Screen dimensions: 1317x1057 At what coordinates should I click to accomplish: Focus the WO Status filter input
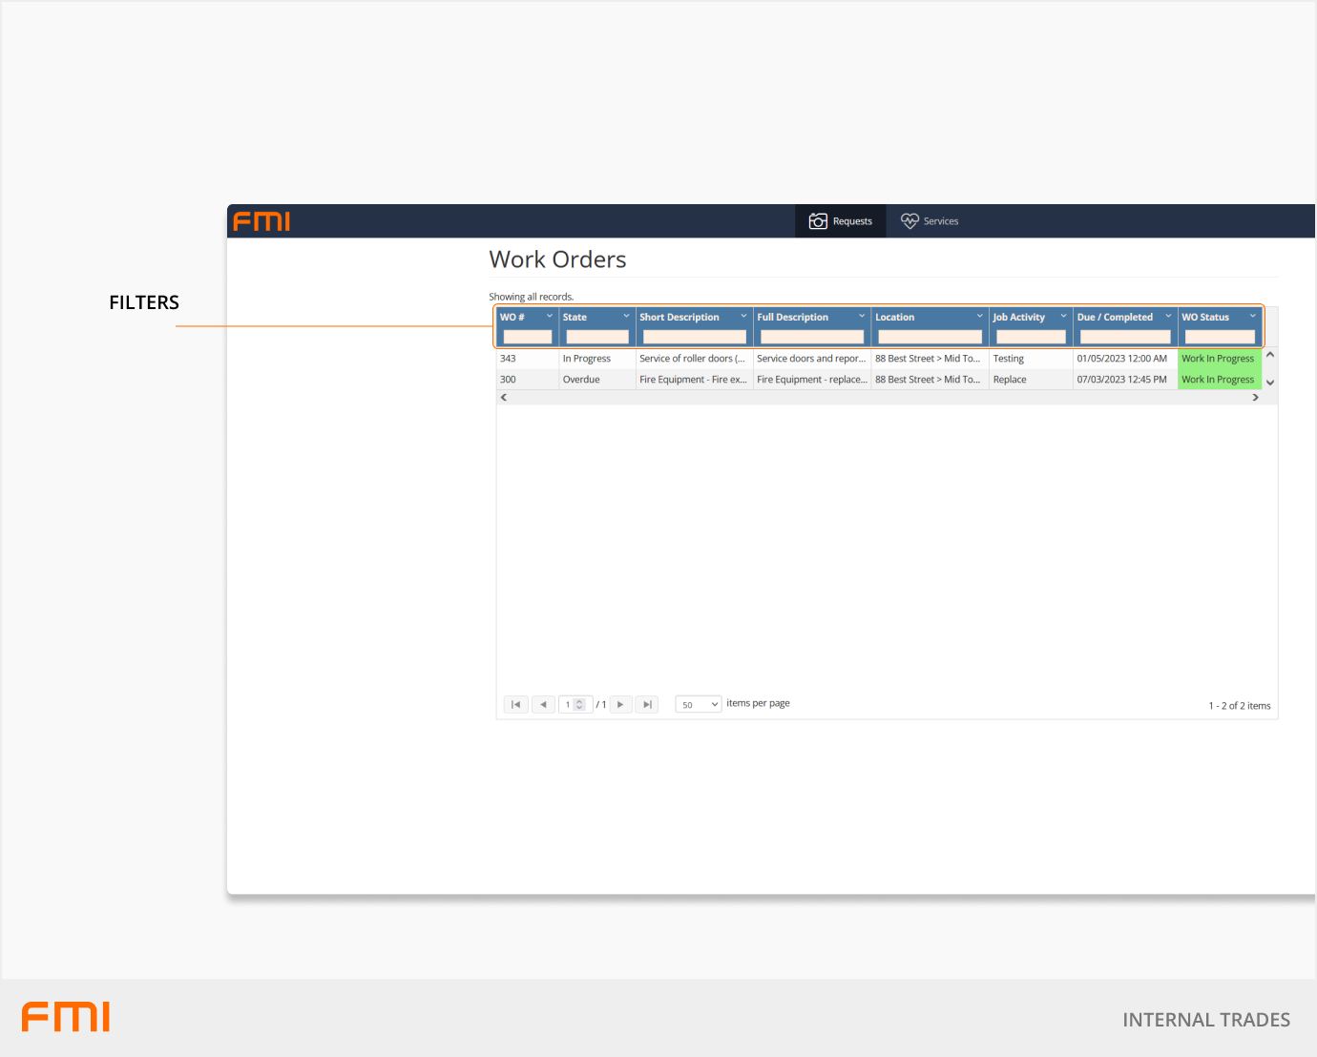tap(1220, 337)
